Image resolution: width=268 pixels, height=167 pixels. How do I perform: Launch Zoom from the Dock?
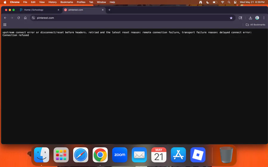[120, 155]
